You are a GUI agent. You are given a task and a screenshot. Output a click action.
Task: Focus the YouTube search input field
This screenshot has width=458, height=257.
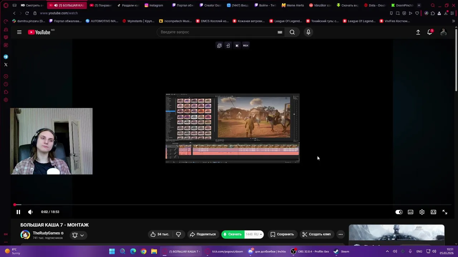point(218,32)
